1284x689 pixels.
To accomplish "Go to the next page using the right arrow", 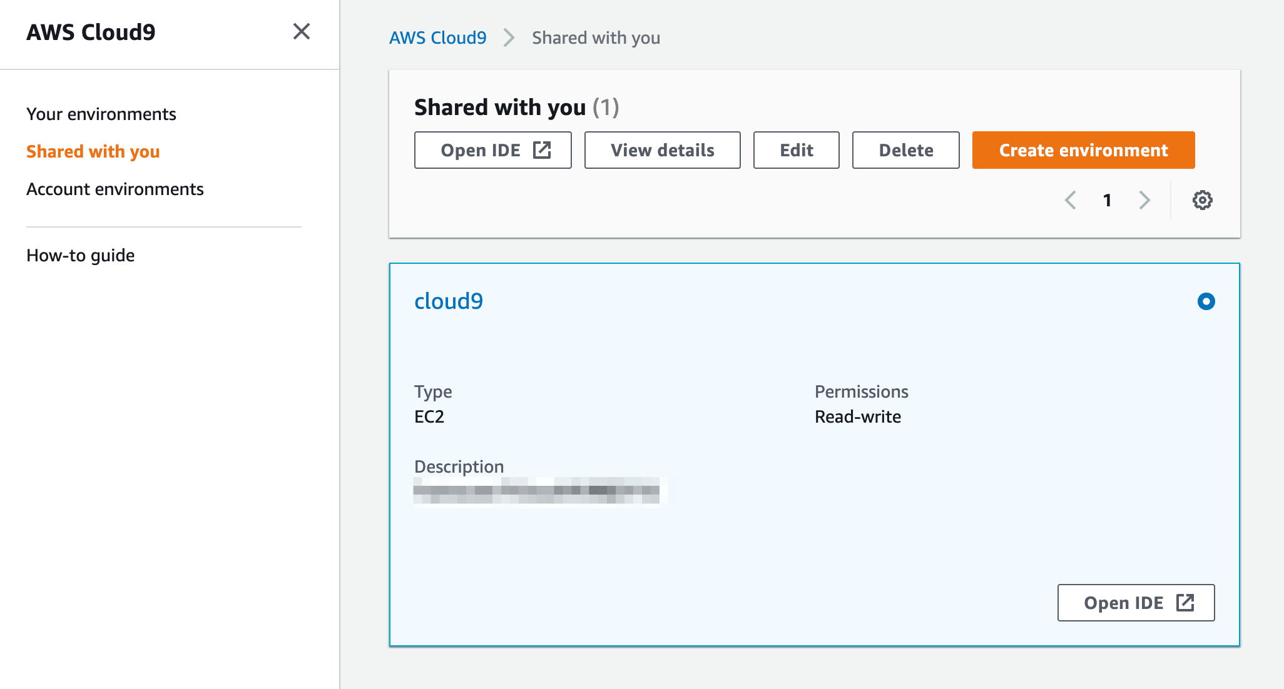I will pos(1144,200).
